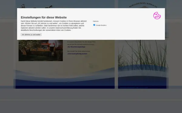Click the house photo thumbnail

tap(41, 50)
